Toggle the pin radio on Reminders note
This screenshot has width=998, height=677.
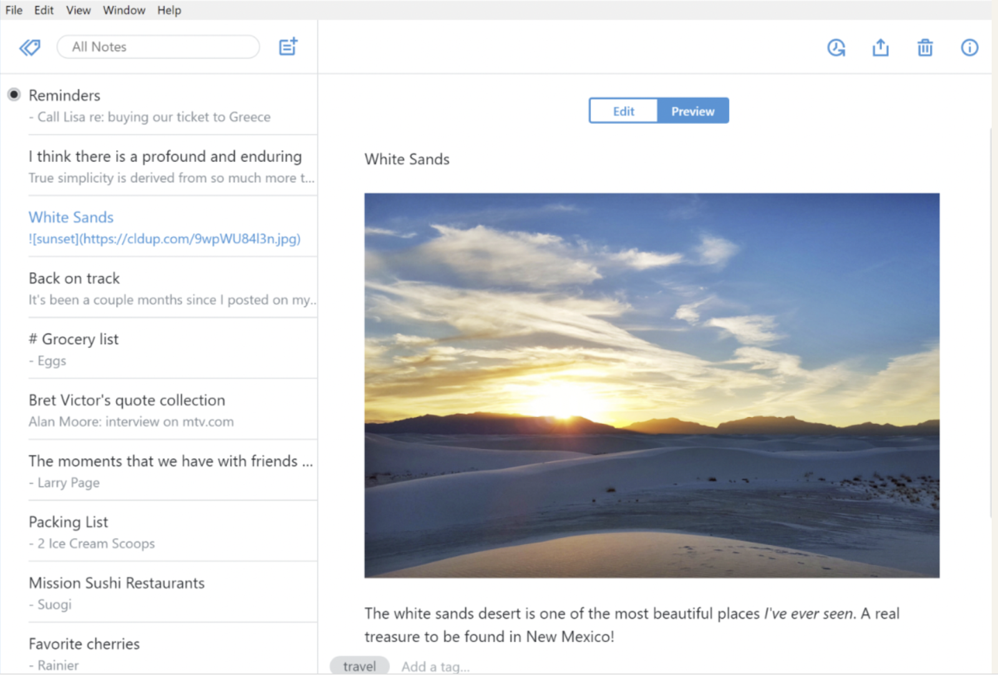click(14, 95)
